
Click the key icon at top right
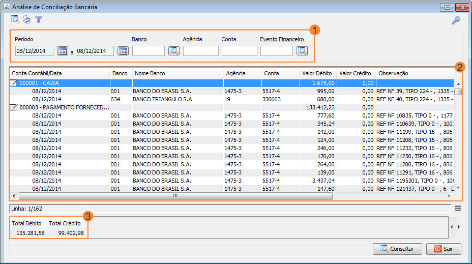(456, 20)
